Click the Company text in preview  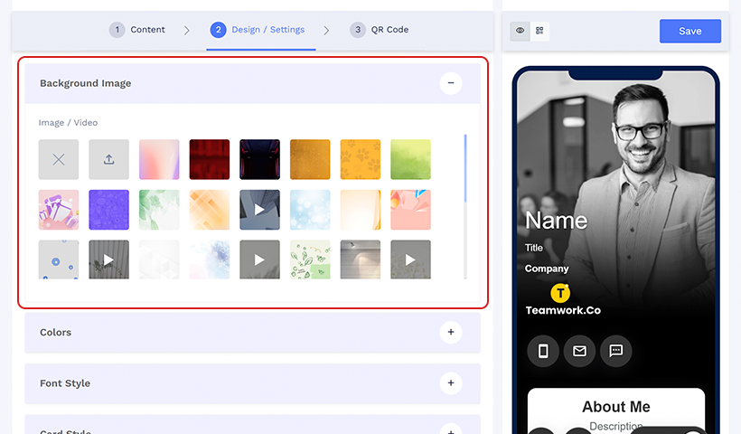pyautogui.click(x=547, y=269)
